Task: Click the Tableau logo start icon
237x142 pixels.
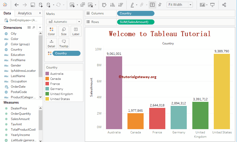Action: tap(5, 5)
